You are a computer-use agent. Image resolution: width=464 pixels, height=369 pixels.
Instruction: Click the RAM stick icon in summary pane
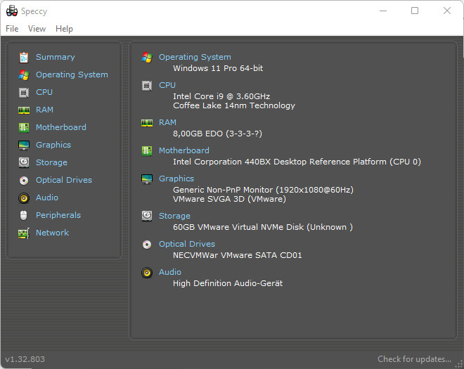[147, 122]
